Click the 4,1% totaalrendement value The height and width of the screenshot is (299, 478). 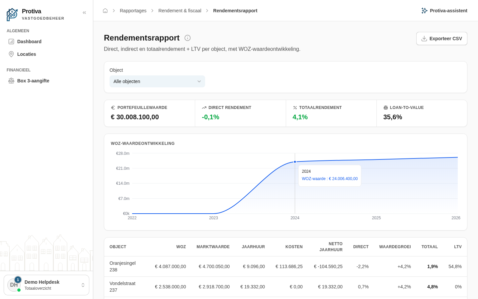click(300, 117)
